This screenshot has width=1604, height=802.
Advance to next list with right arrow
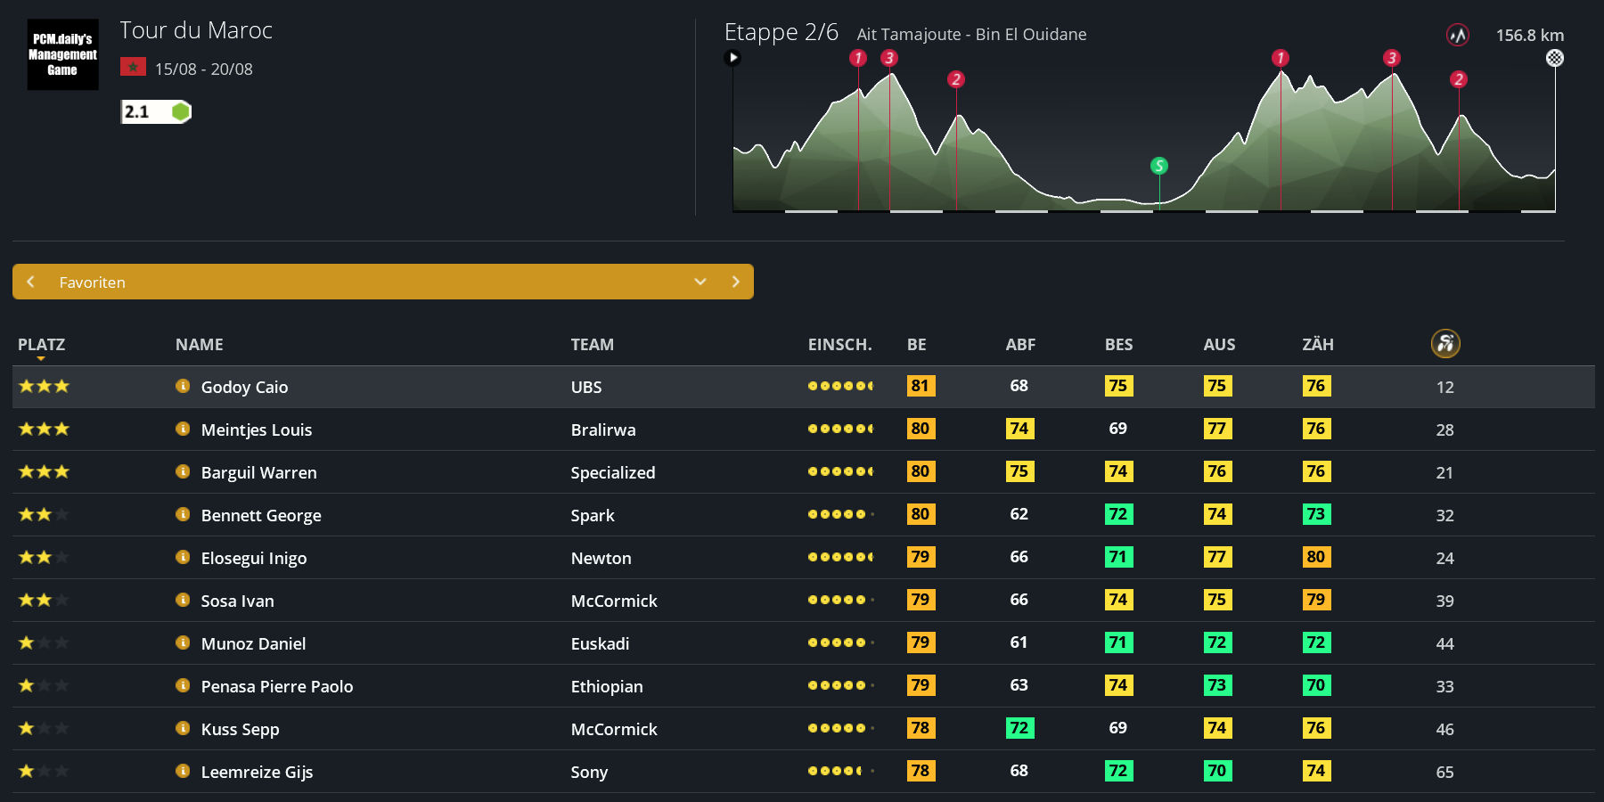(x=735, y=282)
